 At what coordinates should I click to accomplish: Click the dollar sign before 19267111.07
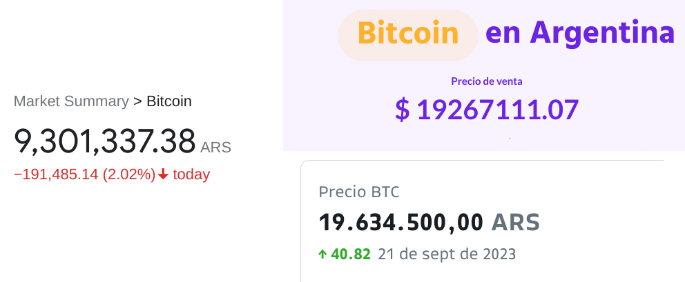[402, 110]
